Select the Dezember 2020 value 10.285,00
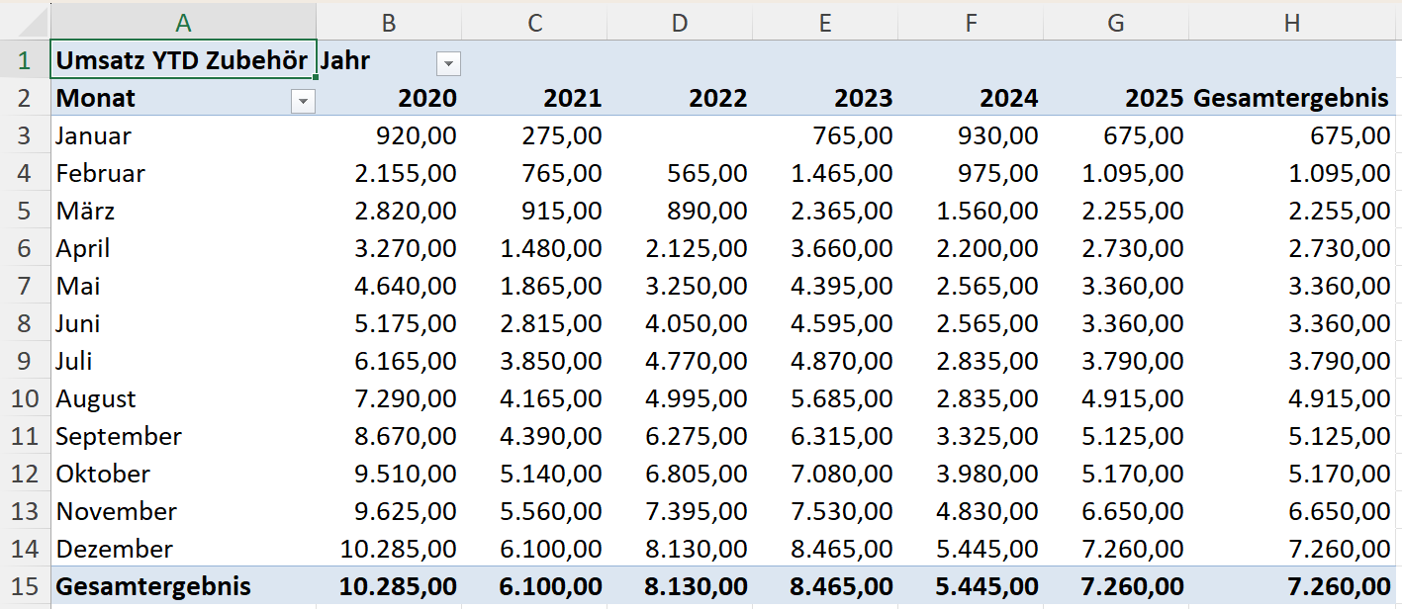This screenshot has height=609, width=1402. 399,549
